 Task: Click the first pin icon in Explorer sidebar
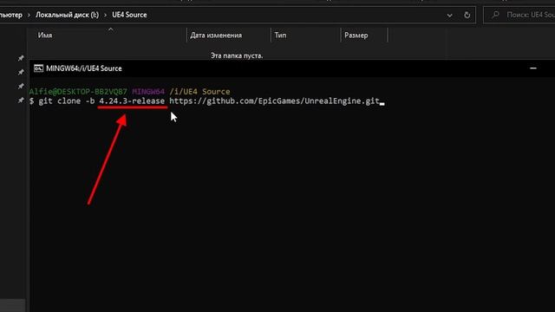point(21,58)
